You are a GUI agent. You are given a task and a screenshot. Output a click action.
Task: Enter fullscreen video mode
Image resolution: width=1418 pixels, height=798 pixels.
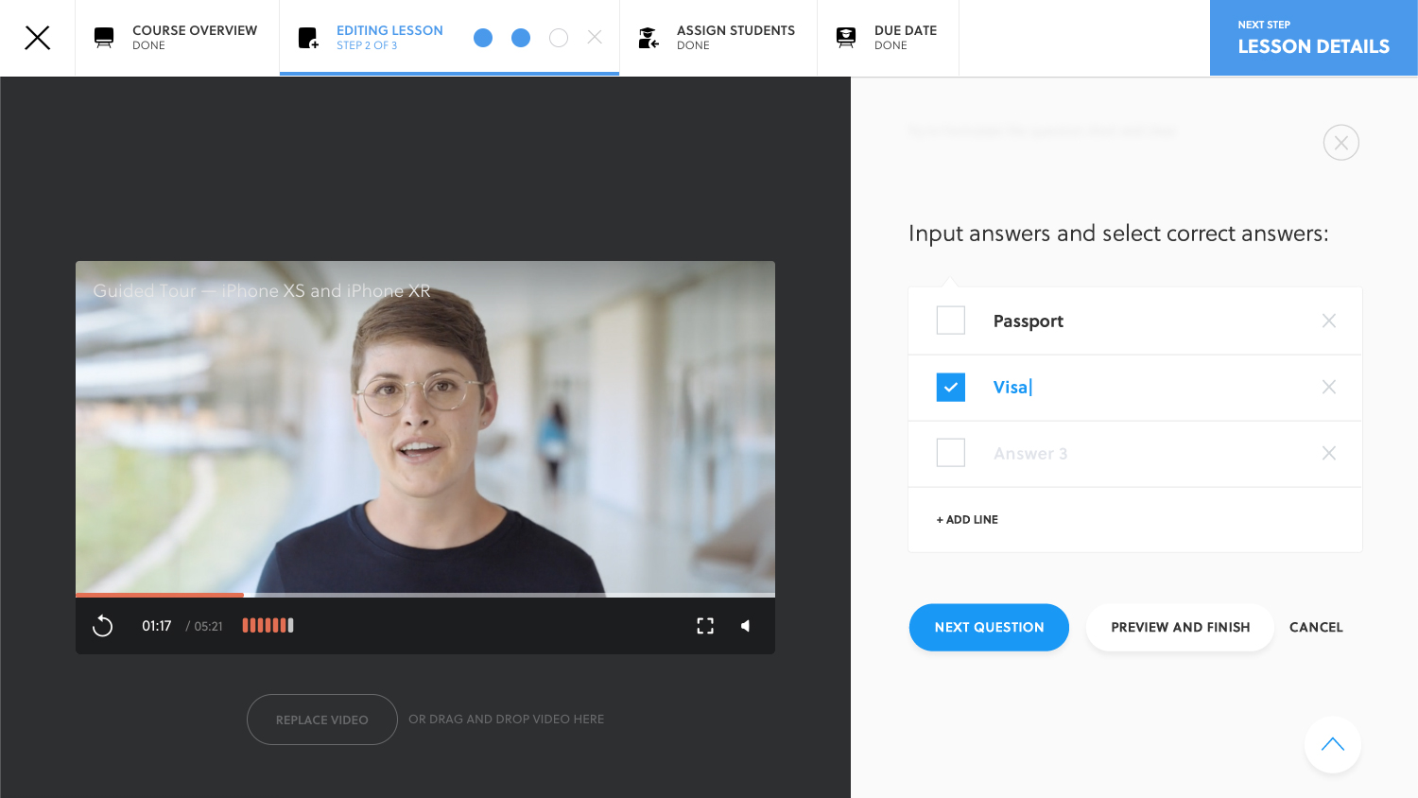click(x=705, y=626)
